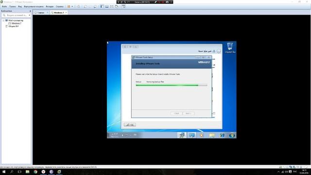Switch to the Windows 7 tab
This screenshot has width=311, height=175.
tap(59, 13)
